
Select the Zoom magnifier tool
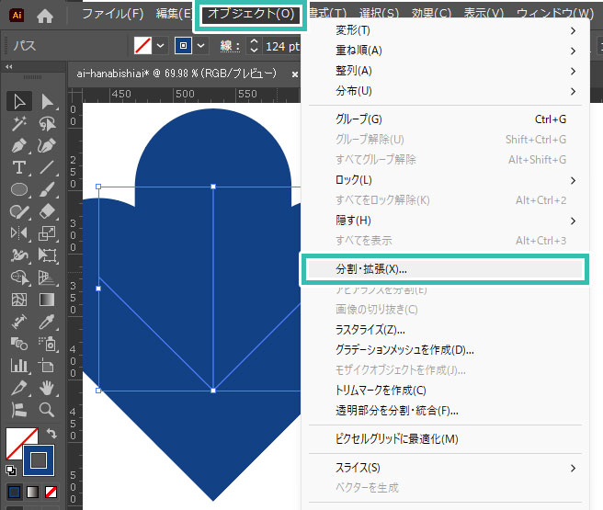click(48, 409)
